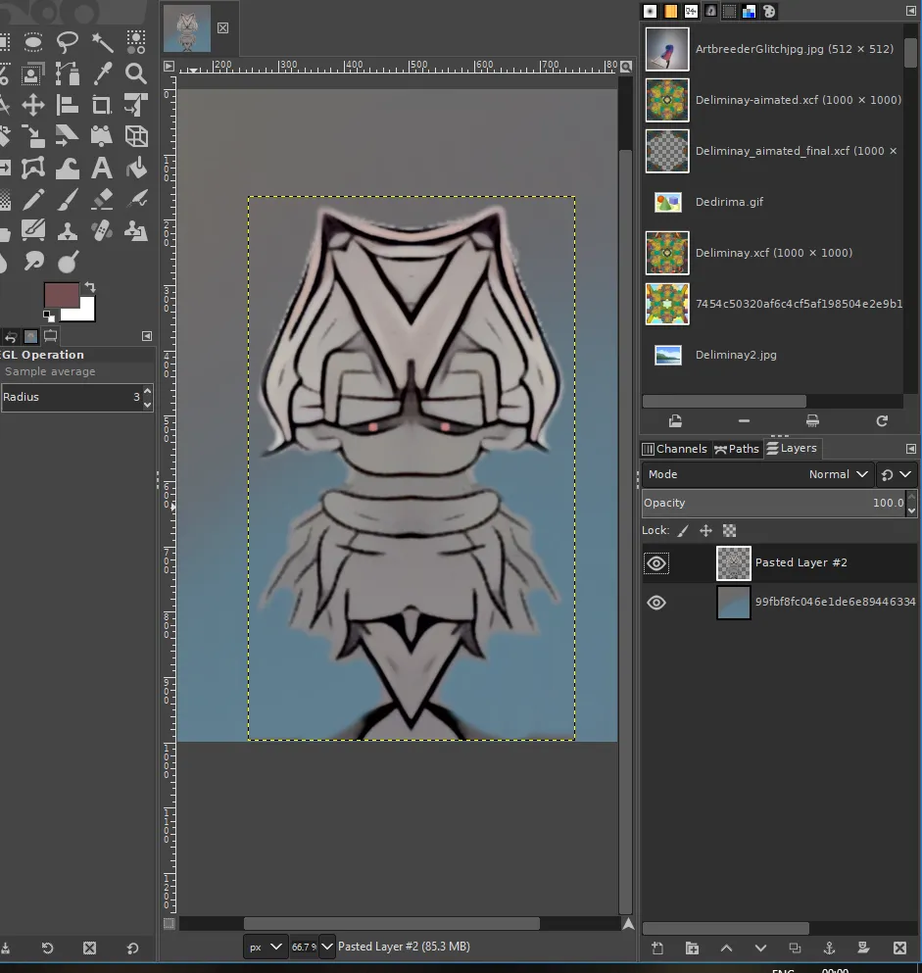The height and width of the screenshot is (973, 922).
Task: Select the Move tool
Action: point(33,106)
